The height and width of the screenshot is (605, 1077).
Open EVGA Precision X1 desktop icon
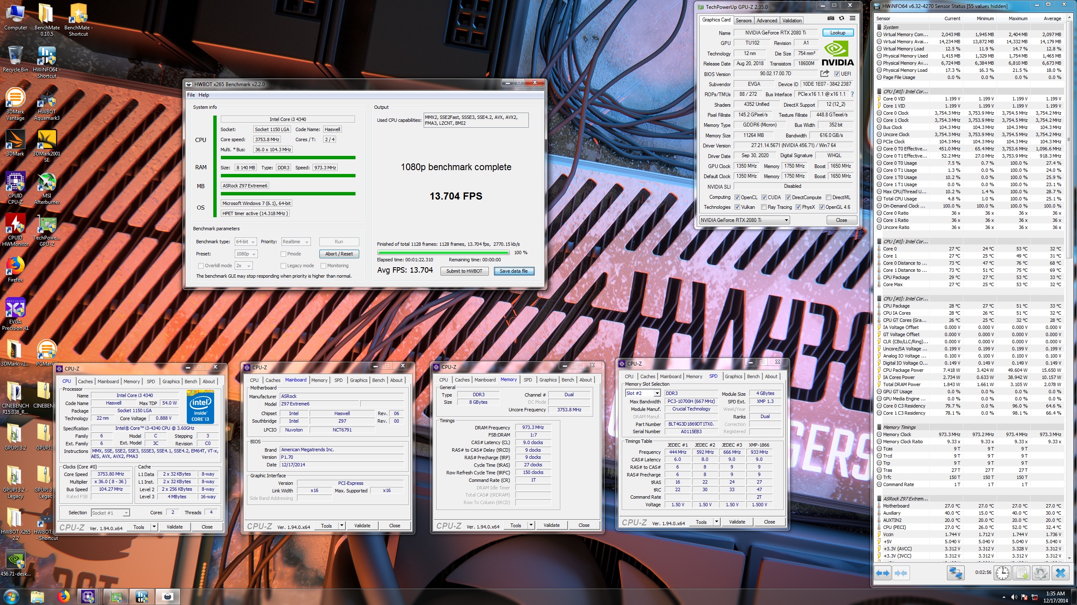15,314
